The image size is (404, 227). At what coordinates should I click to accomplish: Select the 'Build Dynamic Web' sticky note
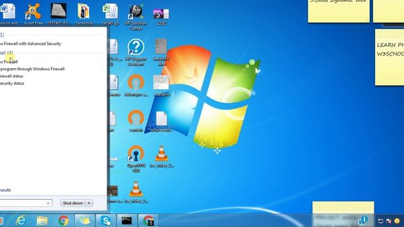point(339,11)
